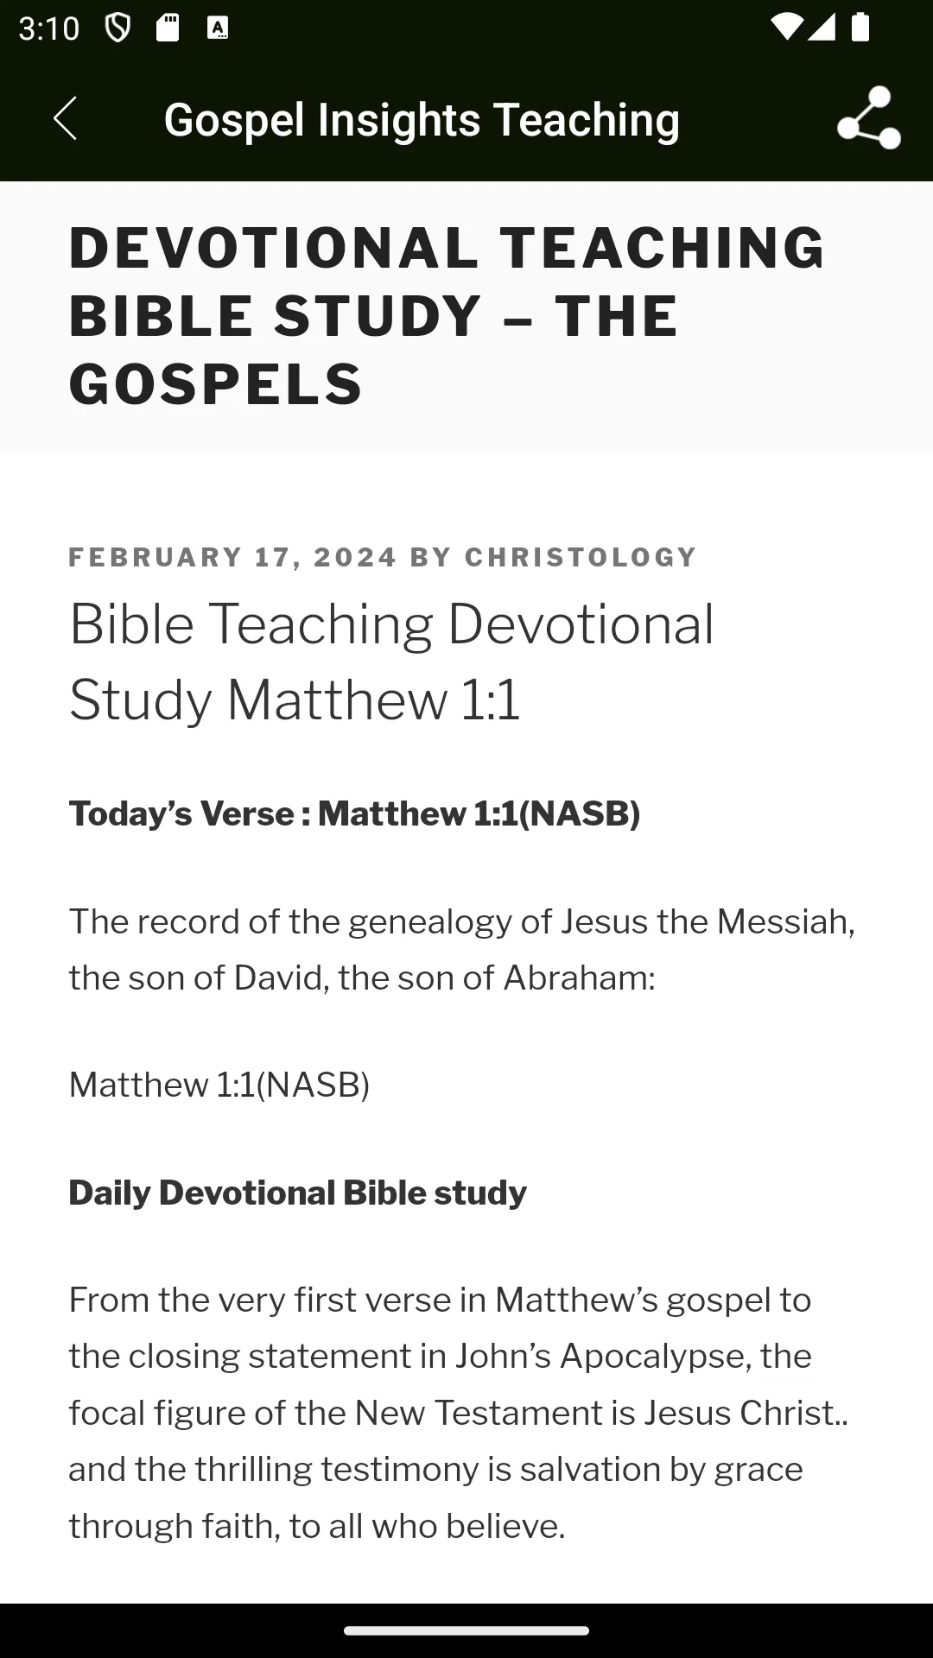Screen dimensions: 933x1658
Task: Tap the genealogy of Jesus verse text
Action: pos(462,949)
